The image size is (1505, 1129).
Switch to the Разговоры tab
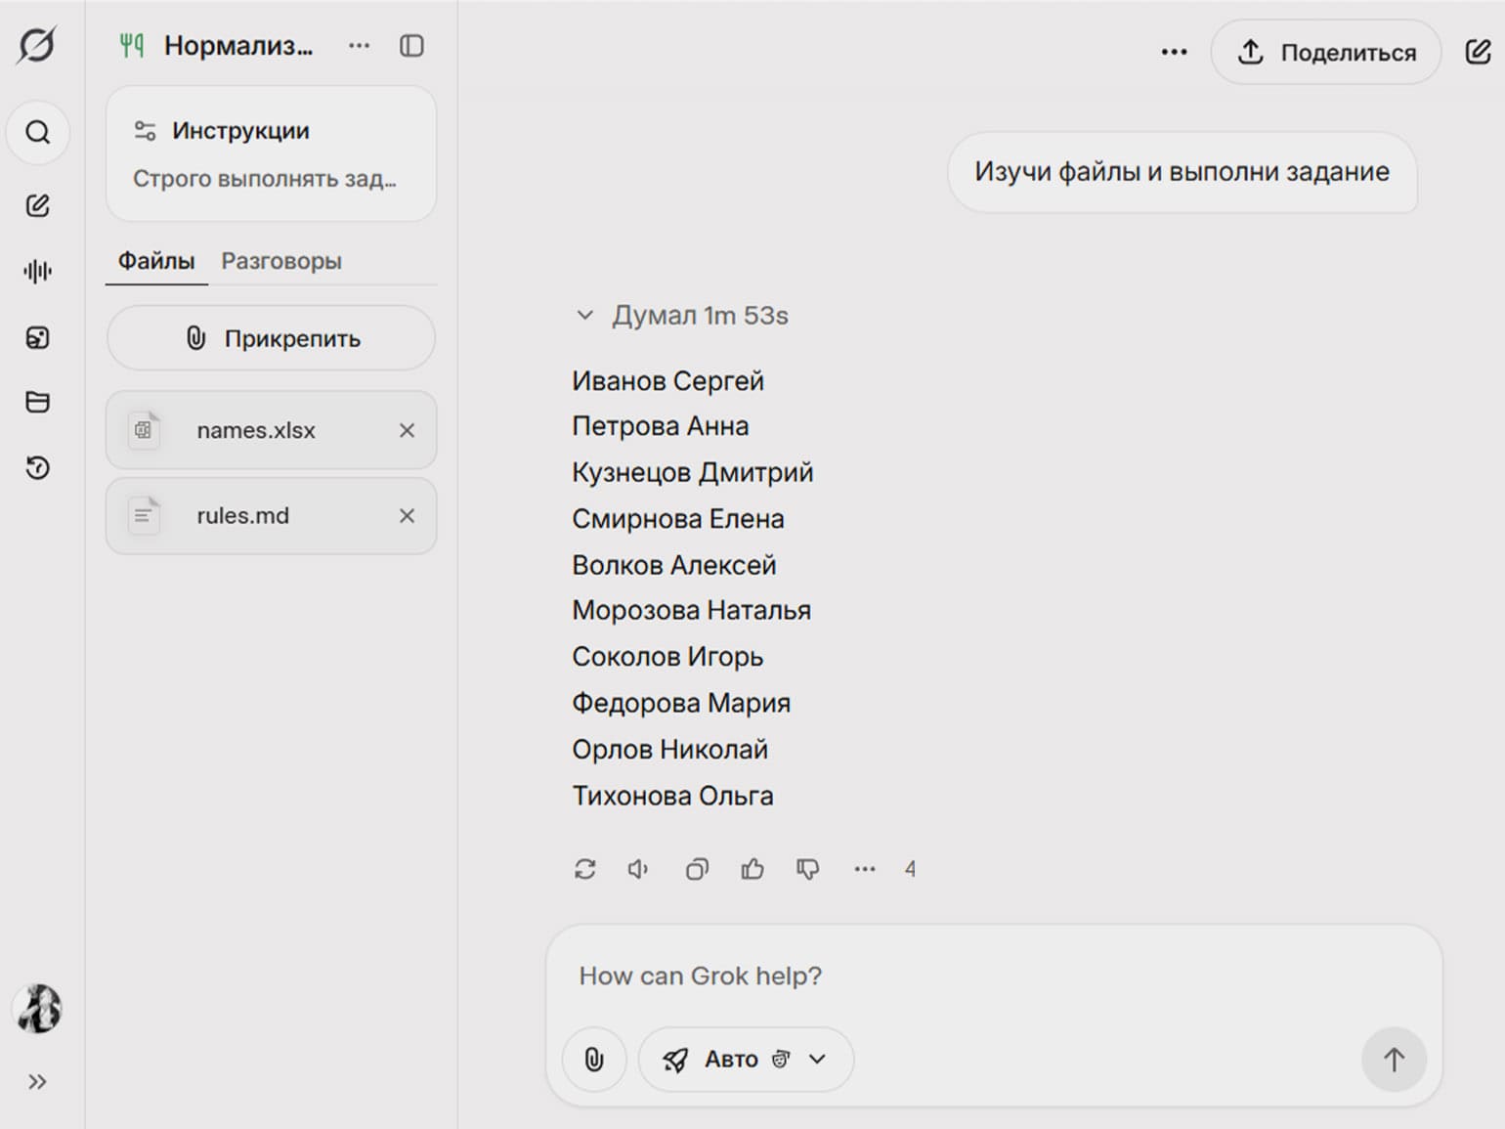point(281,261)
